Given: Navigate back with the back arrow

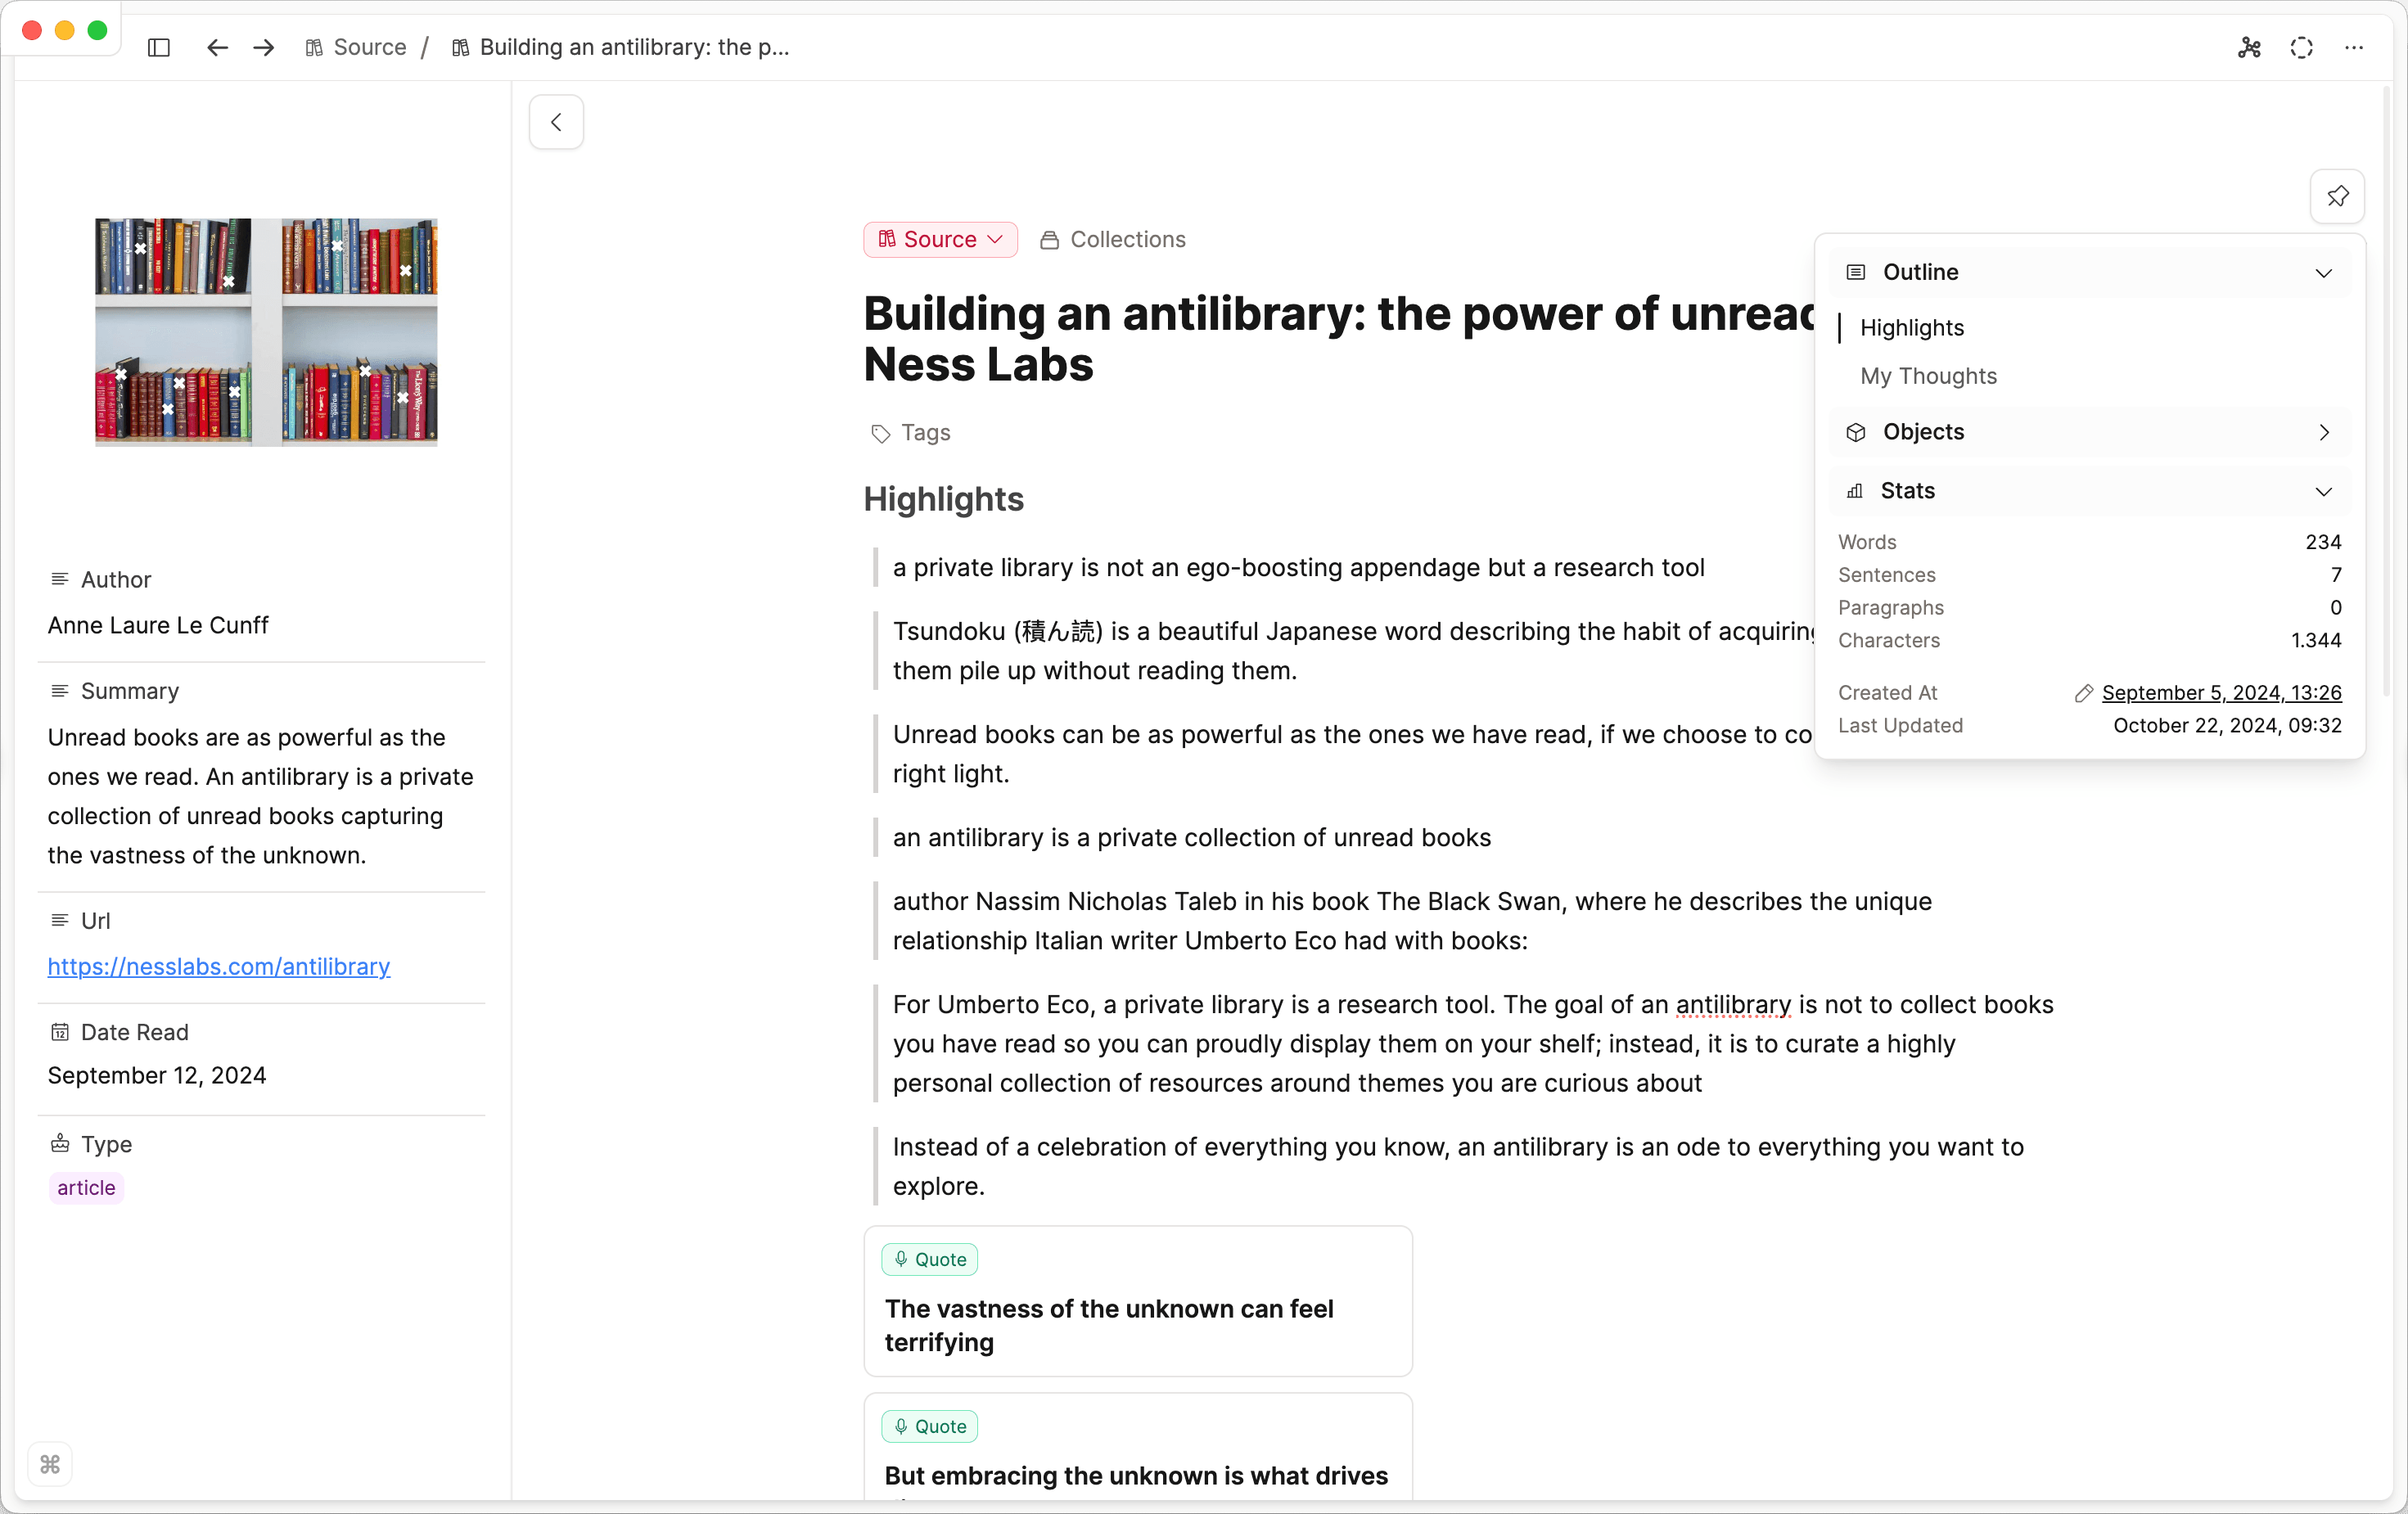Looking at the screenshot, I should coord(216,47).
